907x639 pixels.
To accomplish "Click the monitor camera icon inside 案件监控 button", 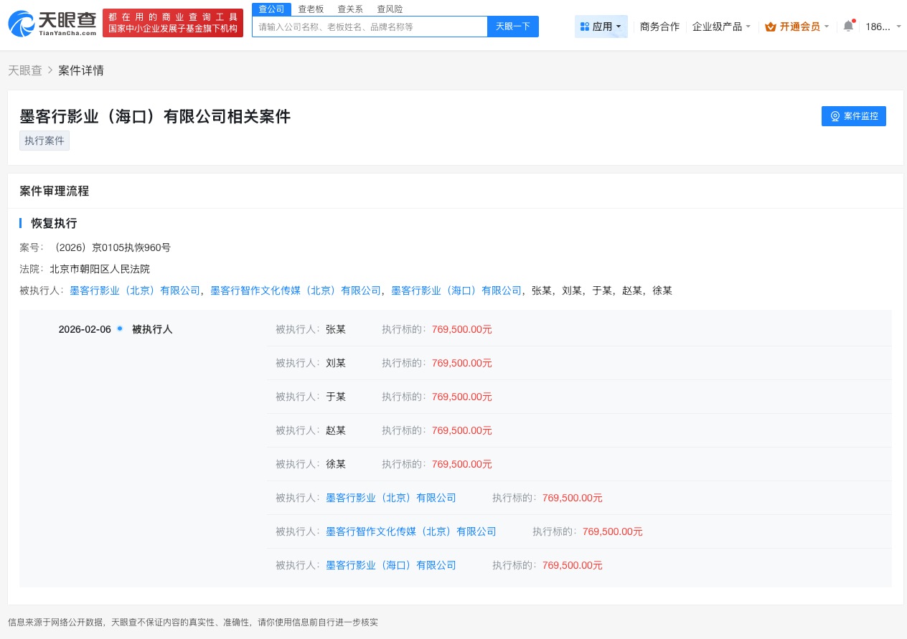I will pos(835,116).
